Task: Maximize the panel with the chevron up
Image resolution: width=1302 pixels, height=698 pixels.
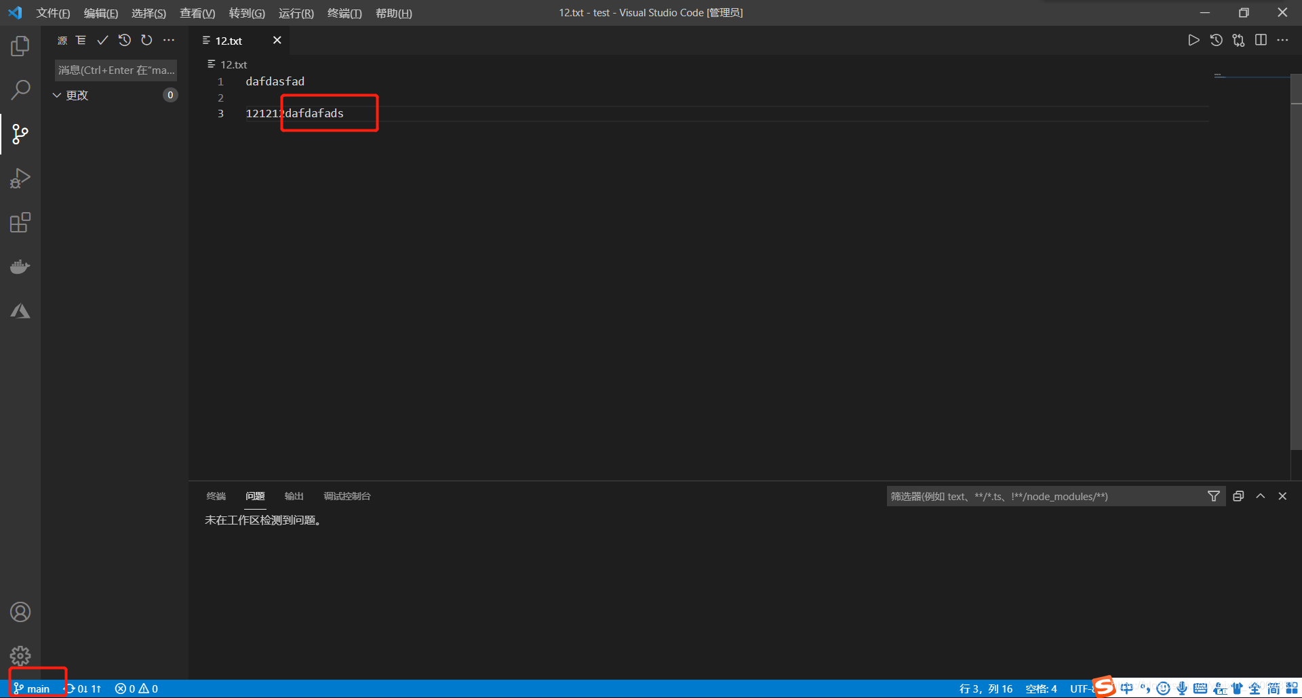Action: click(x=1261, y=496)
